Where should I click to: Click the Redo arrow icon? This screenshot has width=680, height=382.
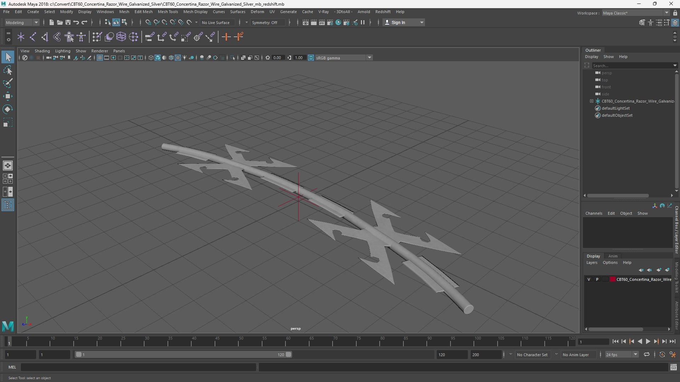pyautogui.click(x=84, y=23)
